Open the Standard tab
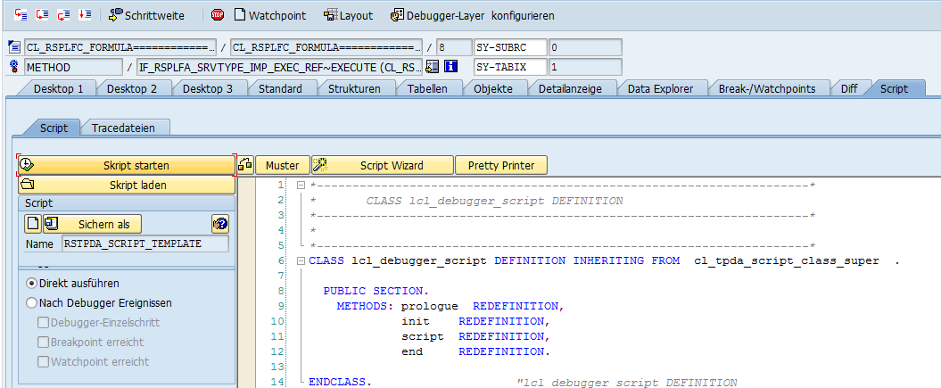Screen dimensions: 941x388 [280, 89]
